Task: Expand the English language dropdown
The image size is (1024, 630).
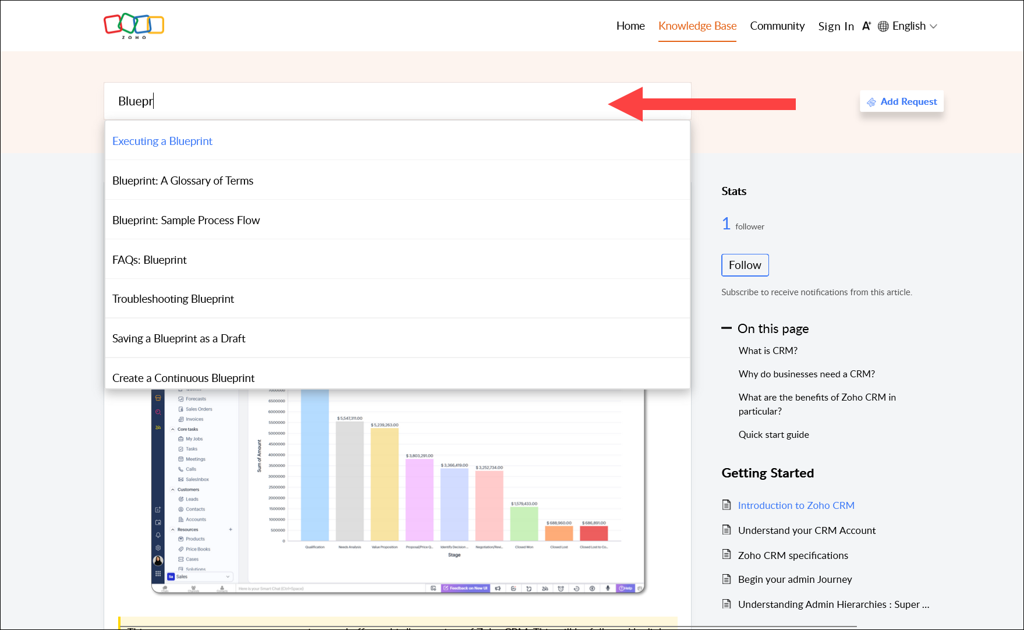Action: (914, 26)
